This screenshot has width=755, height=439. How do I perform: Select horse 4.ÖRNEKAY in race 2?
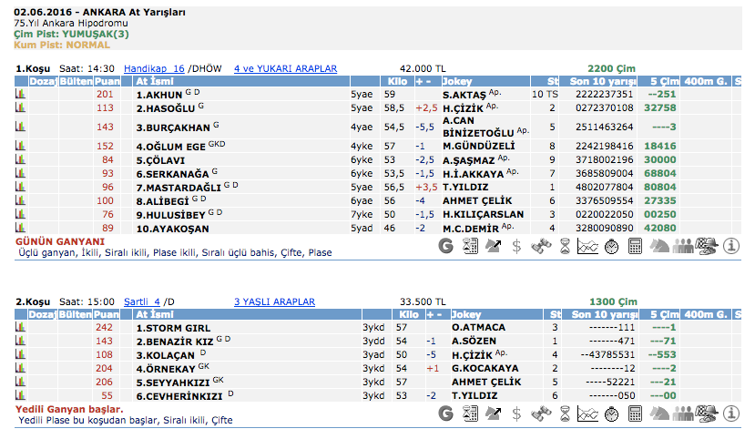pyautogui.click(x=165, y=369)
